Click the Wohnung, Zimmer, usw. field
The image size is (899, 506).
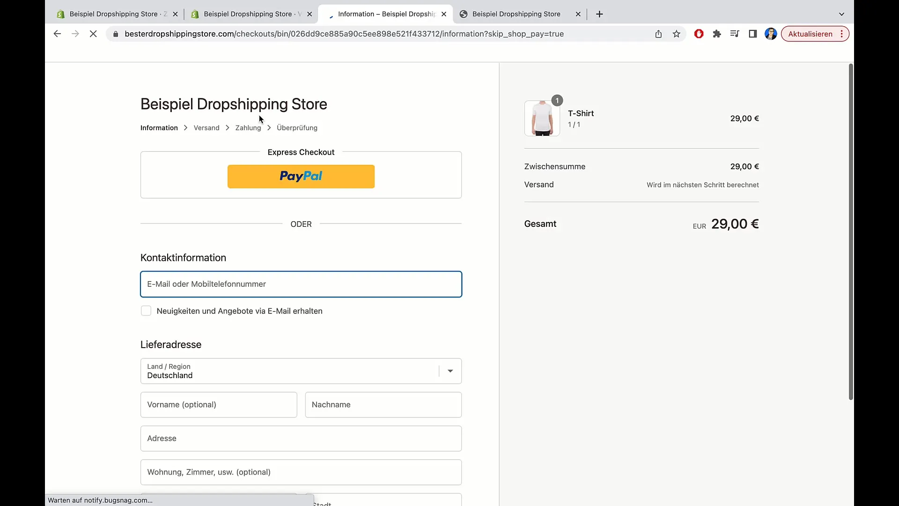click(x=301, y=472)
